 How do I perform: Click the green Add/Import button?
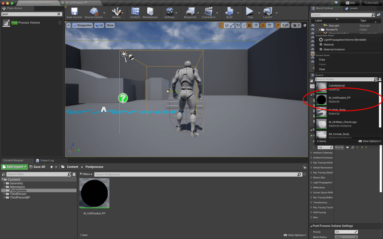coord(15,167)
